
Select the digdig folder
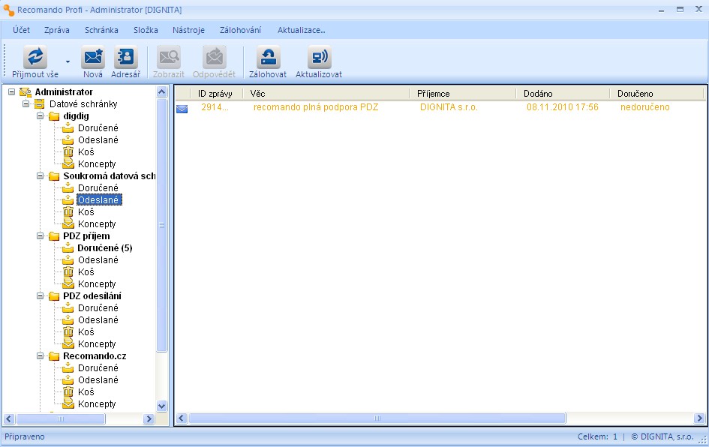[76, 116]
